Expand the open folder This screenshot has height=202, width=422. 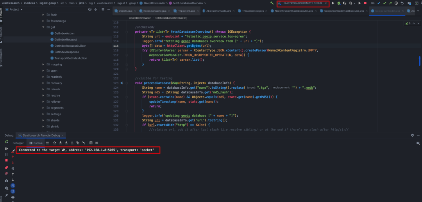[43, 71]
